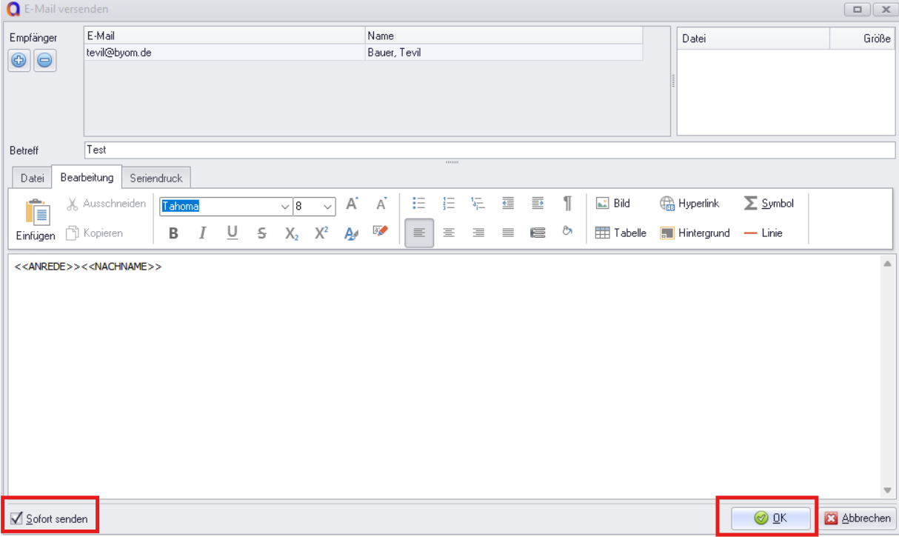The image size is (899, 537).
Task: Remove recipient with the minus icon
Action: click(45, 61)
